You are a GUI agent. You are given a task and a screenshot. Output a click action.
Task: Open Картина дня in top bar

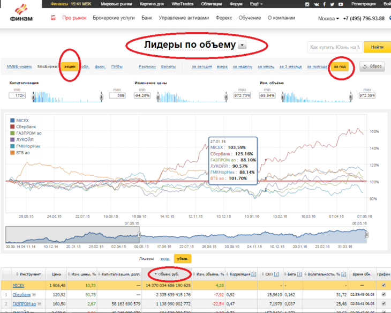point(152,4)
